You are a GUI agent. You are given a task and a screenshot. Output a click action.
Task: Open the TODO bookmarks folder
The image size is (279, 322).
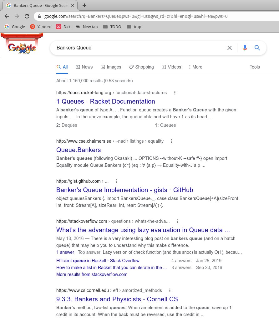[x=112, y=27]
